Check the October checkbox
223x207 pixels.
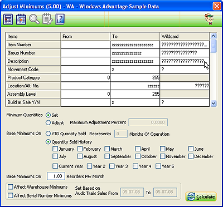coord(138,156)
